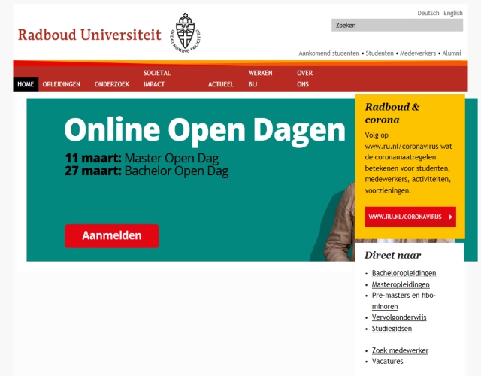Click the 'Radboud & corona' heading
Screen dimensions: 481x376
tap(392, 113)
